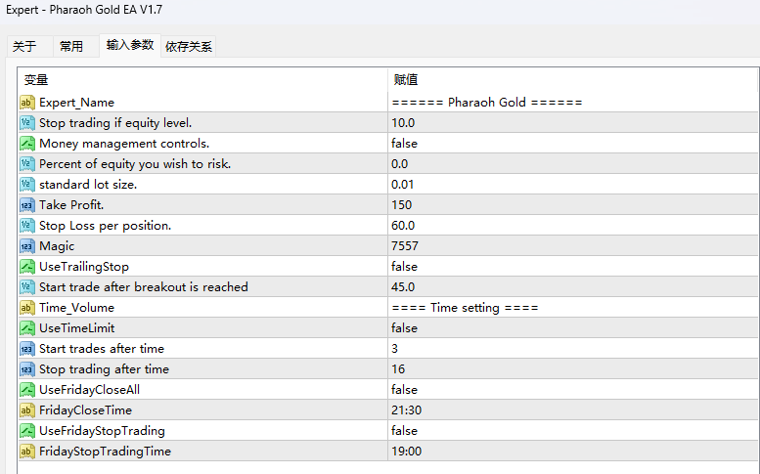Click the standard lot size icon
760x474 pixels.
point(27,185)
